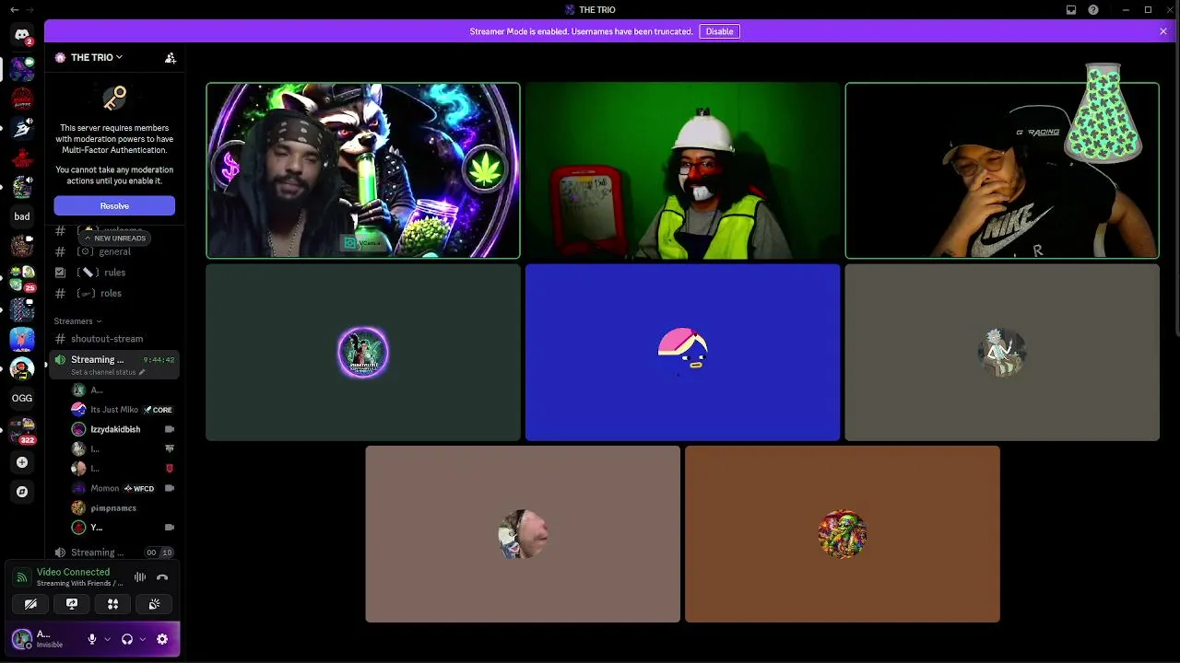Focus the tan tile with blurred photo avatar
Screen dimensions: 1180x663
[523, 534]
